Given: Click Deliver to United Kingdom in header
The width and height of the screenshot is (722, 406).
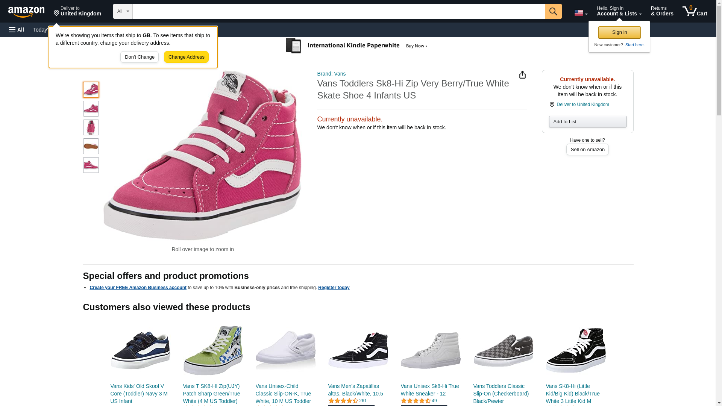Looking at the screenshot, I should [77, 11].
